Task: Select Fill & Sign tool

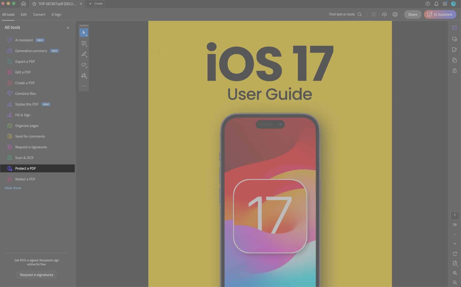Action: (38, 115)
